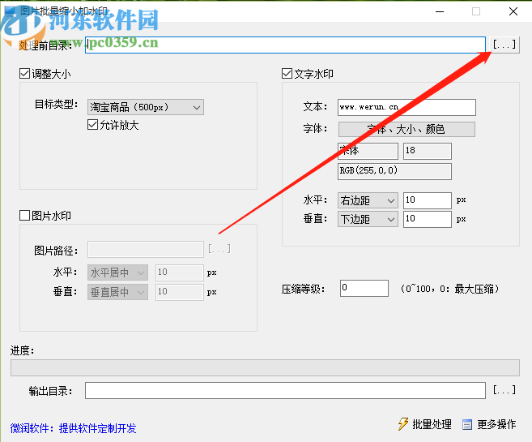Open the 水平 右边距 dropdown
The image size is (532, 442).
[x=368, y=200]
